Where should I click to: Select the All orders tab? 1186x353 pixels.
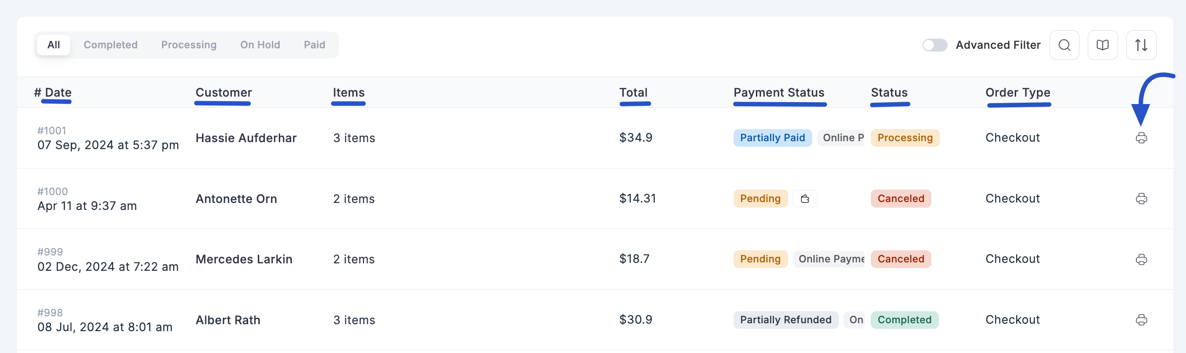tap(54, 45)
